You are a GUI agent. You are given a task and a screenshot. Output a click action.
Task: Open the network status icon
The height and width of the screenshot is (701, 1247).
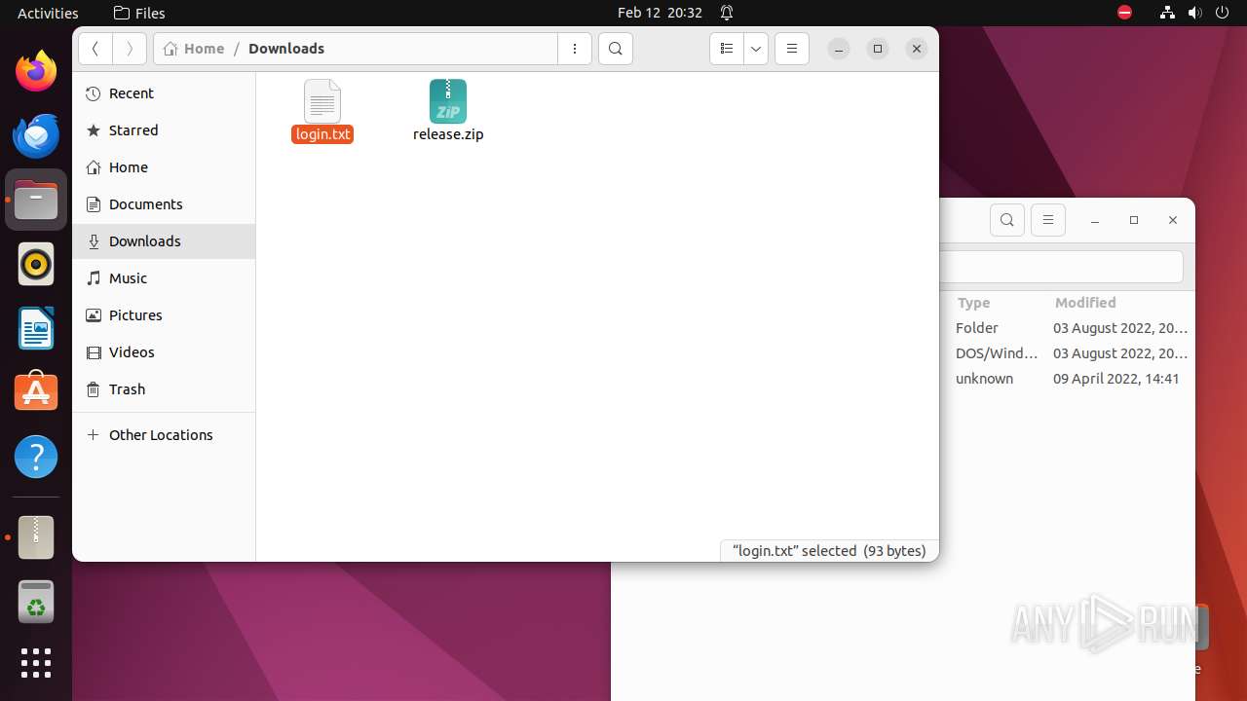(1167, 13)
